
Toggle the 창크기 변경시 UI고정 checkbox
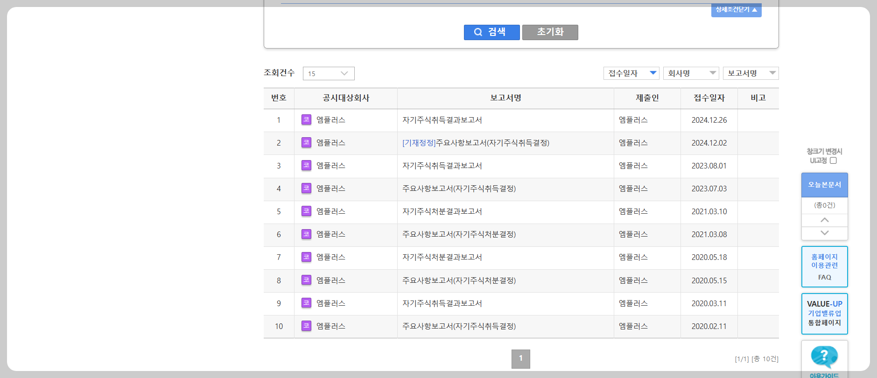click(x=833, y=161)
